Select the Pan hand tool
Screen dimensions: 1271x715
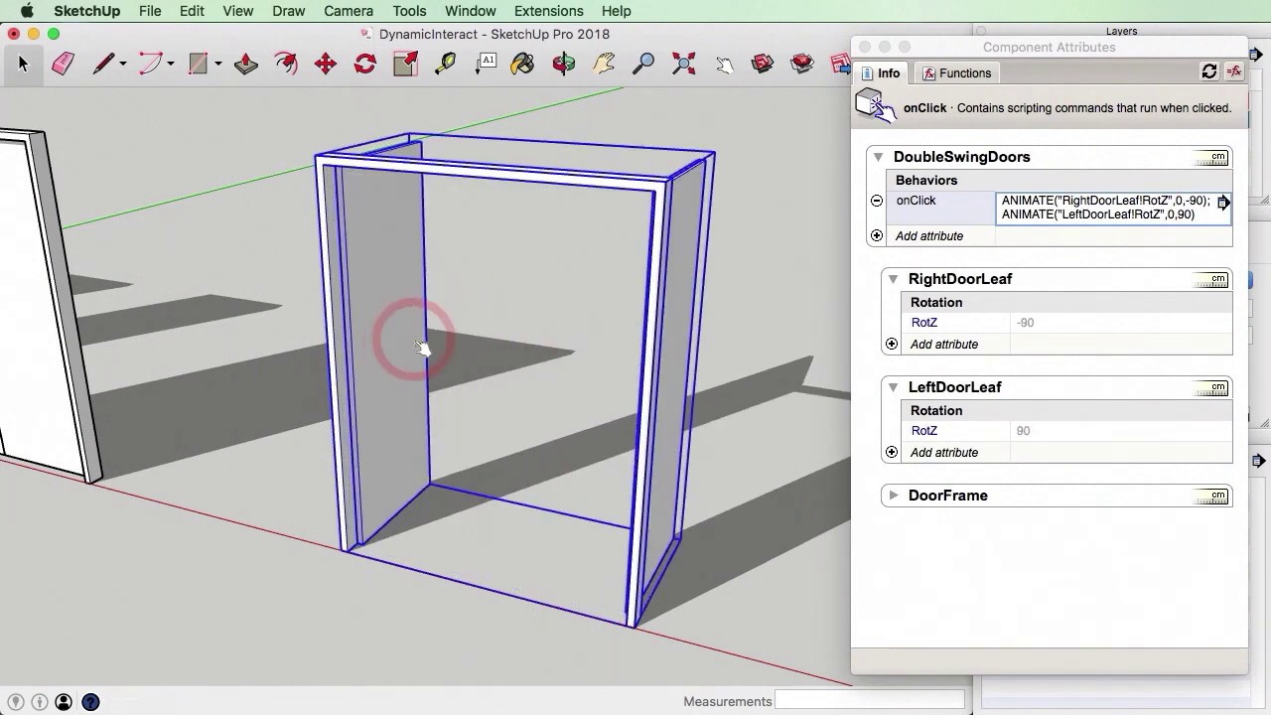tap(604, 64)
